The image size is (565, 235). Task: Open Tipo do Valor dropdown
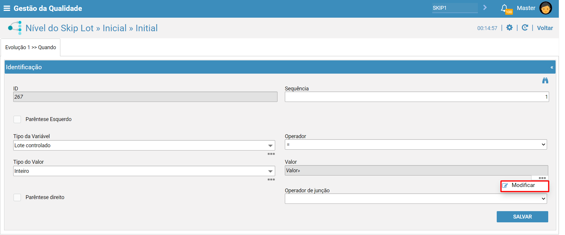coord(144,171)
